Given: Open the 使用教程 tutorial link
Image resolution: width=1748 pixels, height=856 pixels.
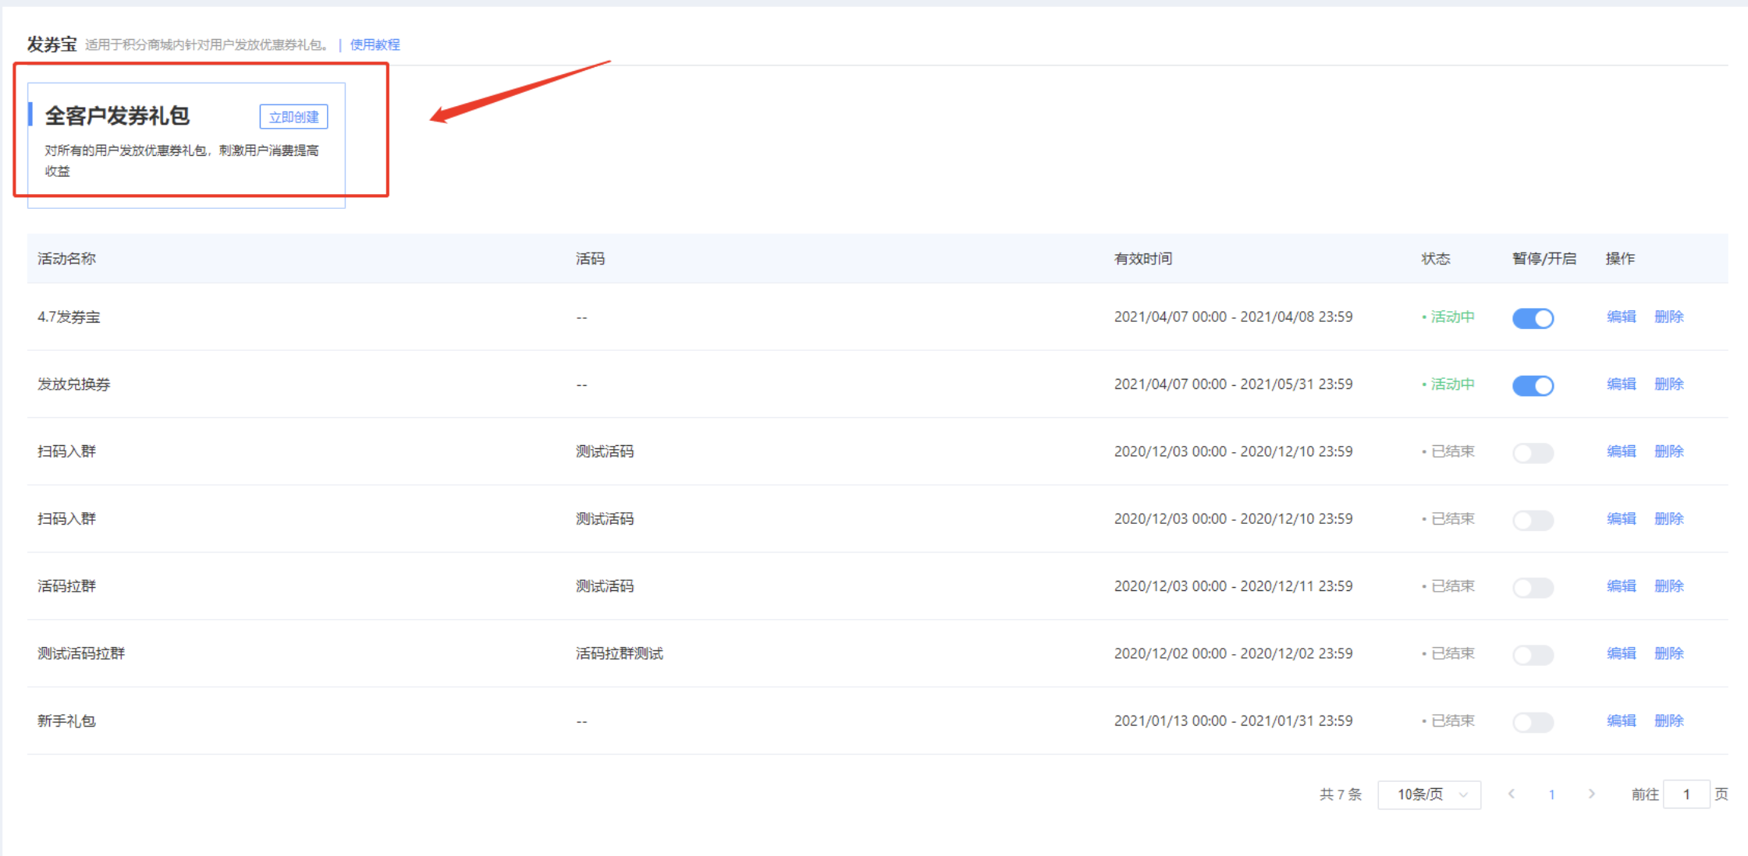Looking at the screenshot, I should point(375,44).
